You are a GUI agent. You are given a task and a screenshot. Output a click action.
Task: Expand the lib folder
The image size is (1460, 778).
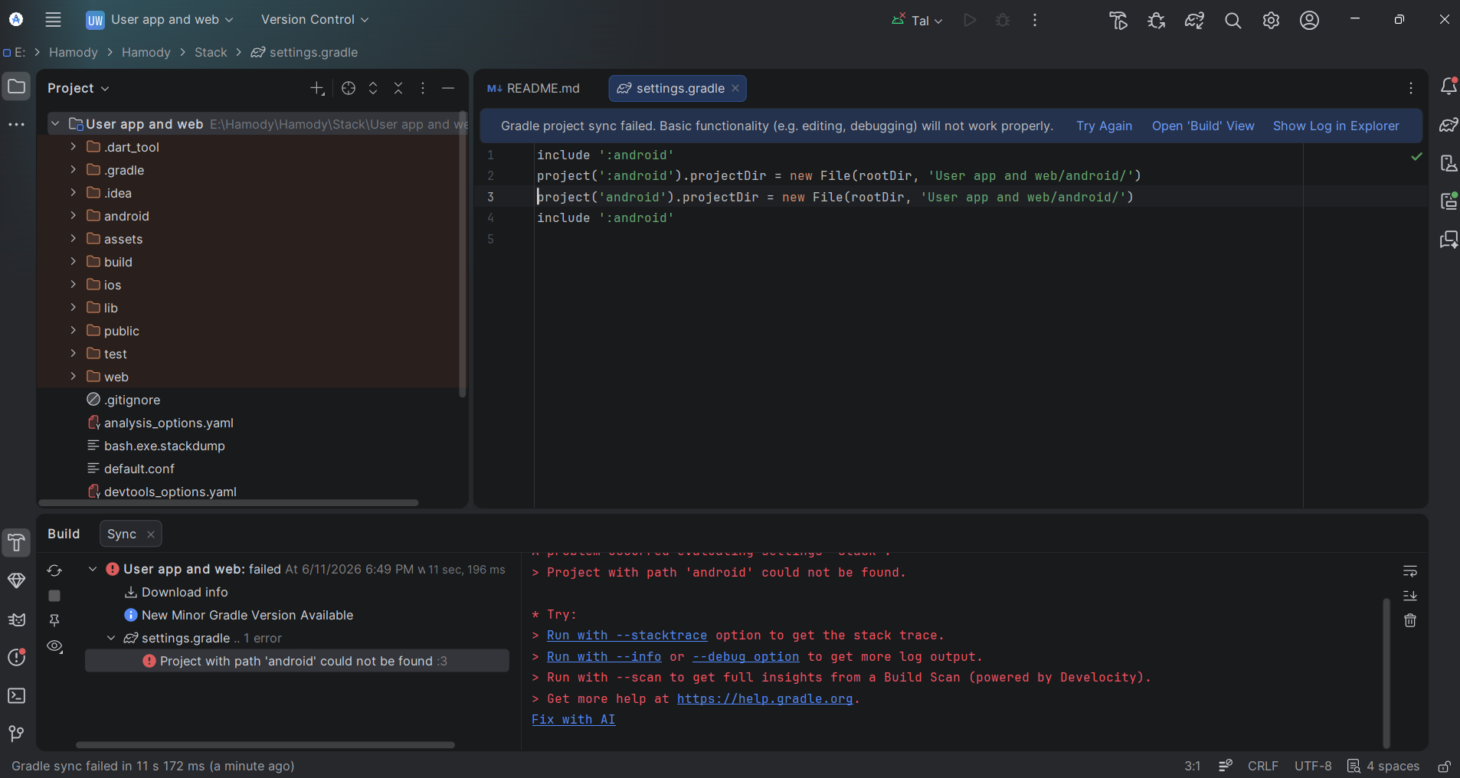[74, 307]
